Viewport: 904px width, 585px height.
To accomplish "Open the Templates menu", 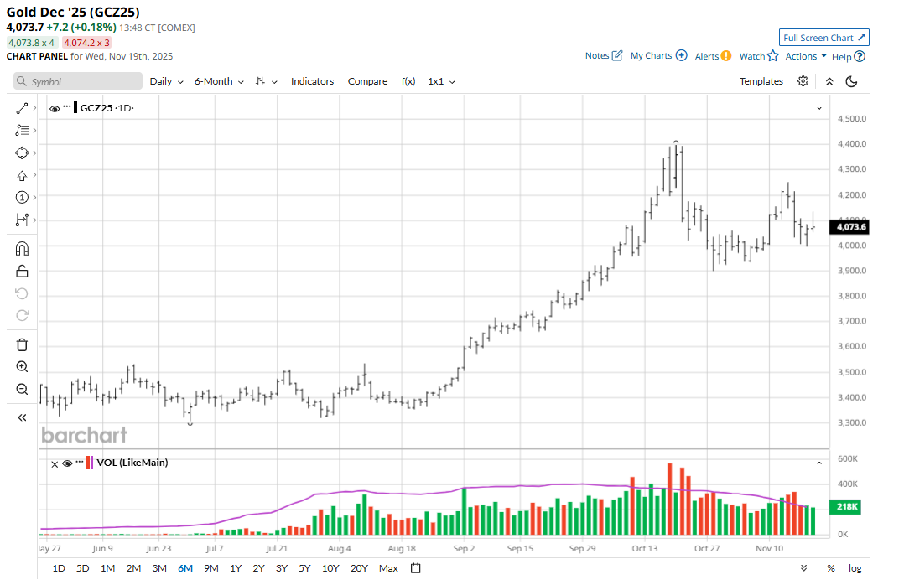I will [761, 81].
